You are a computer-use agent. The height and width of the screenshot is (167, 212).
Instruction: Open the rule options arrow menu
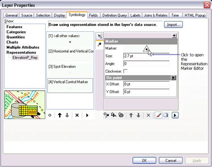tap(87, 115)
